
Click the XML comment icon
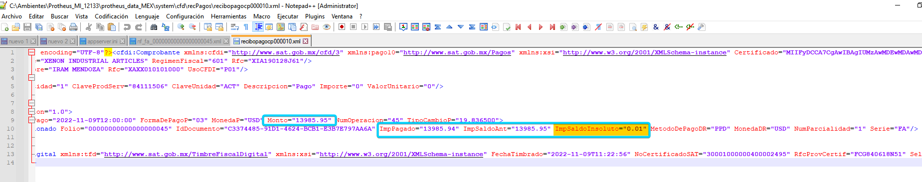(x=678, y=27)
